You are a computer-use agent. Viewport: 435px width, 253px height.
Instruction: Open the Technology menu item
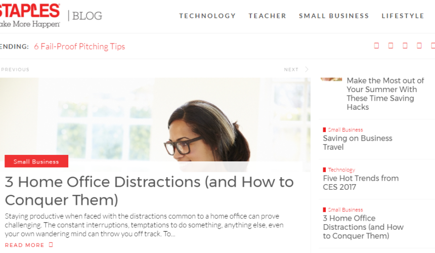[207, 16]
